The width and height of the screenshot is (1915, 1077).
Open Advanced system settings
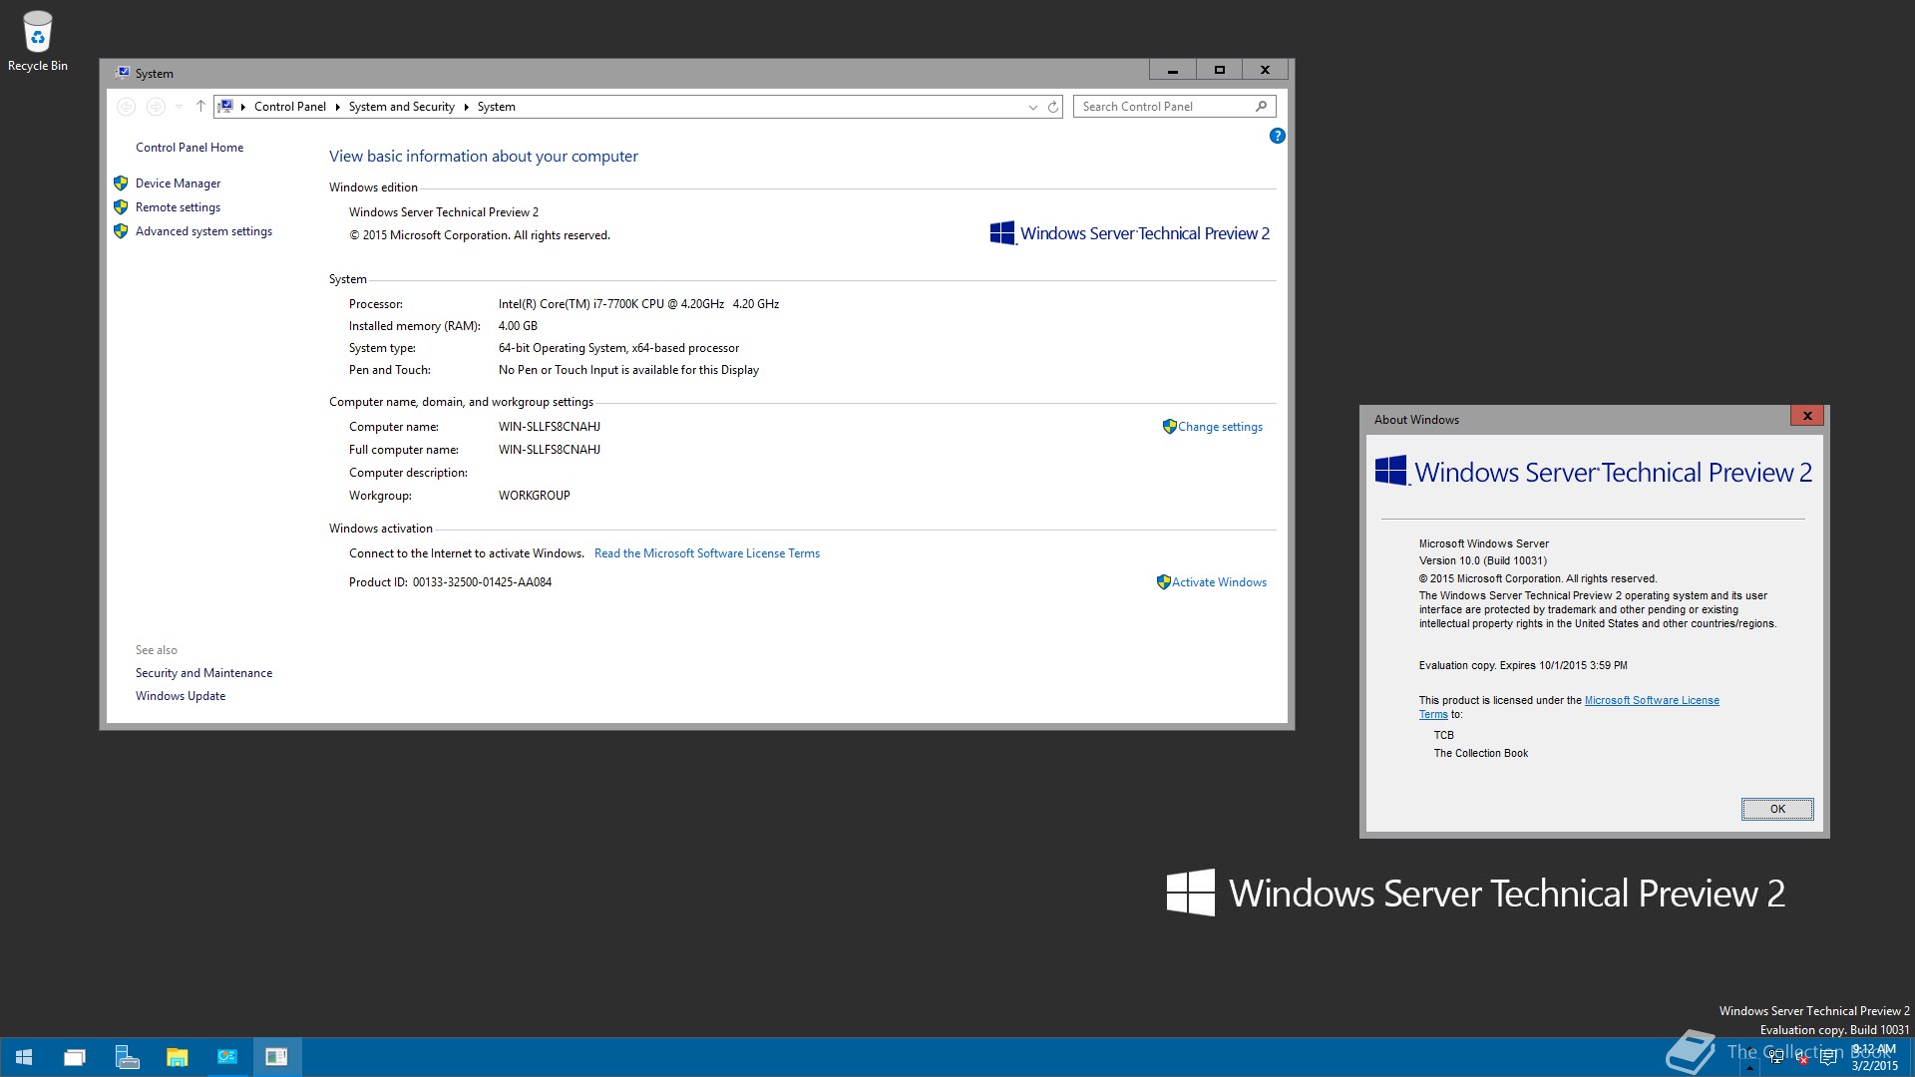click(204, 231)
